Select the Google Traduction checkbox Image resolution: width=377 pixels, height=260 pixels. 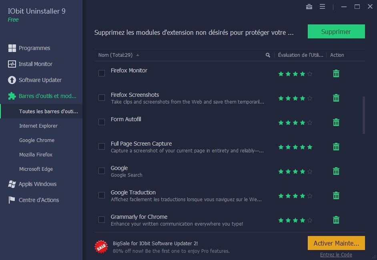102,195
